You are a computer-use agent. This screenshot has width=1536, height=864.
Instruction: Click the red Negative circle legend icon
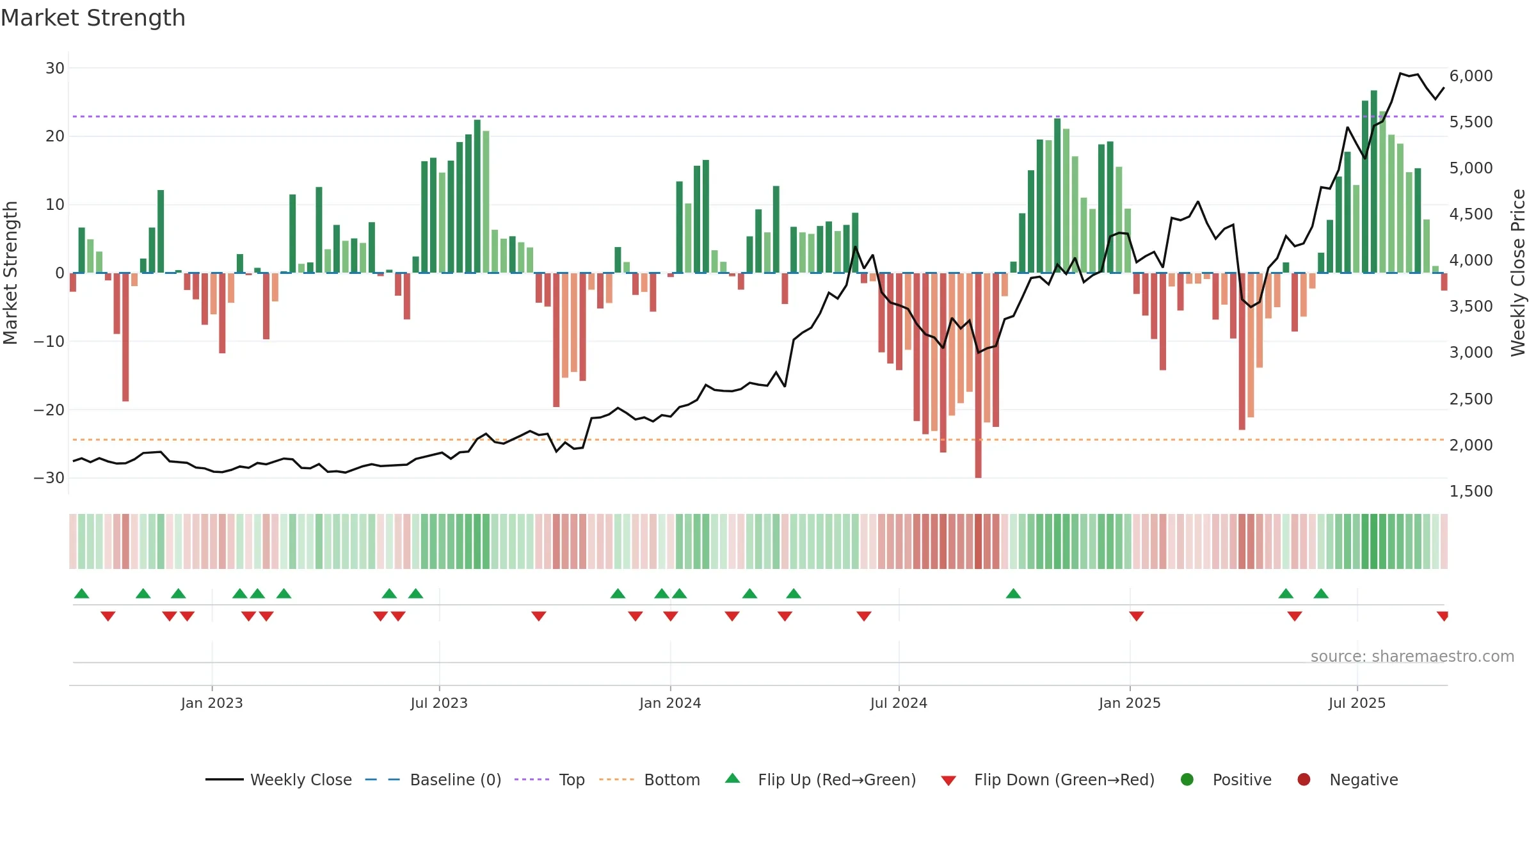(x=1304, y=780)
